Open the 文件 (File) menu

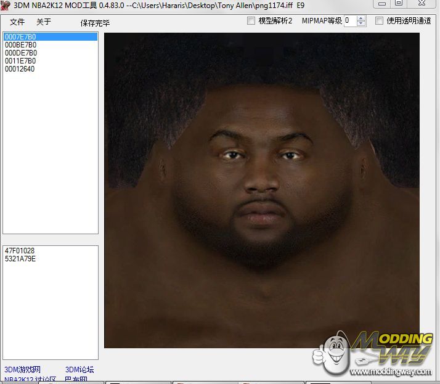coord(17,22)
